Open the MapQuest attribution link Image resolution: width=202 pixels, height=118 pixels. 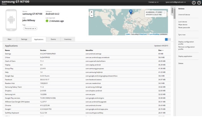(143, 34)
